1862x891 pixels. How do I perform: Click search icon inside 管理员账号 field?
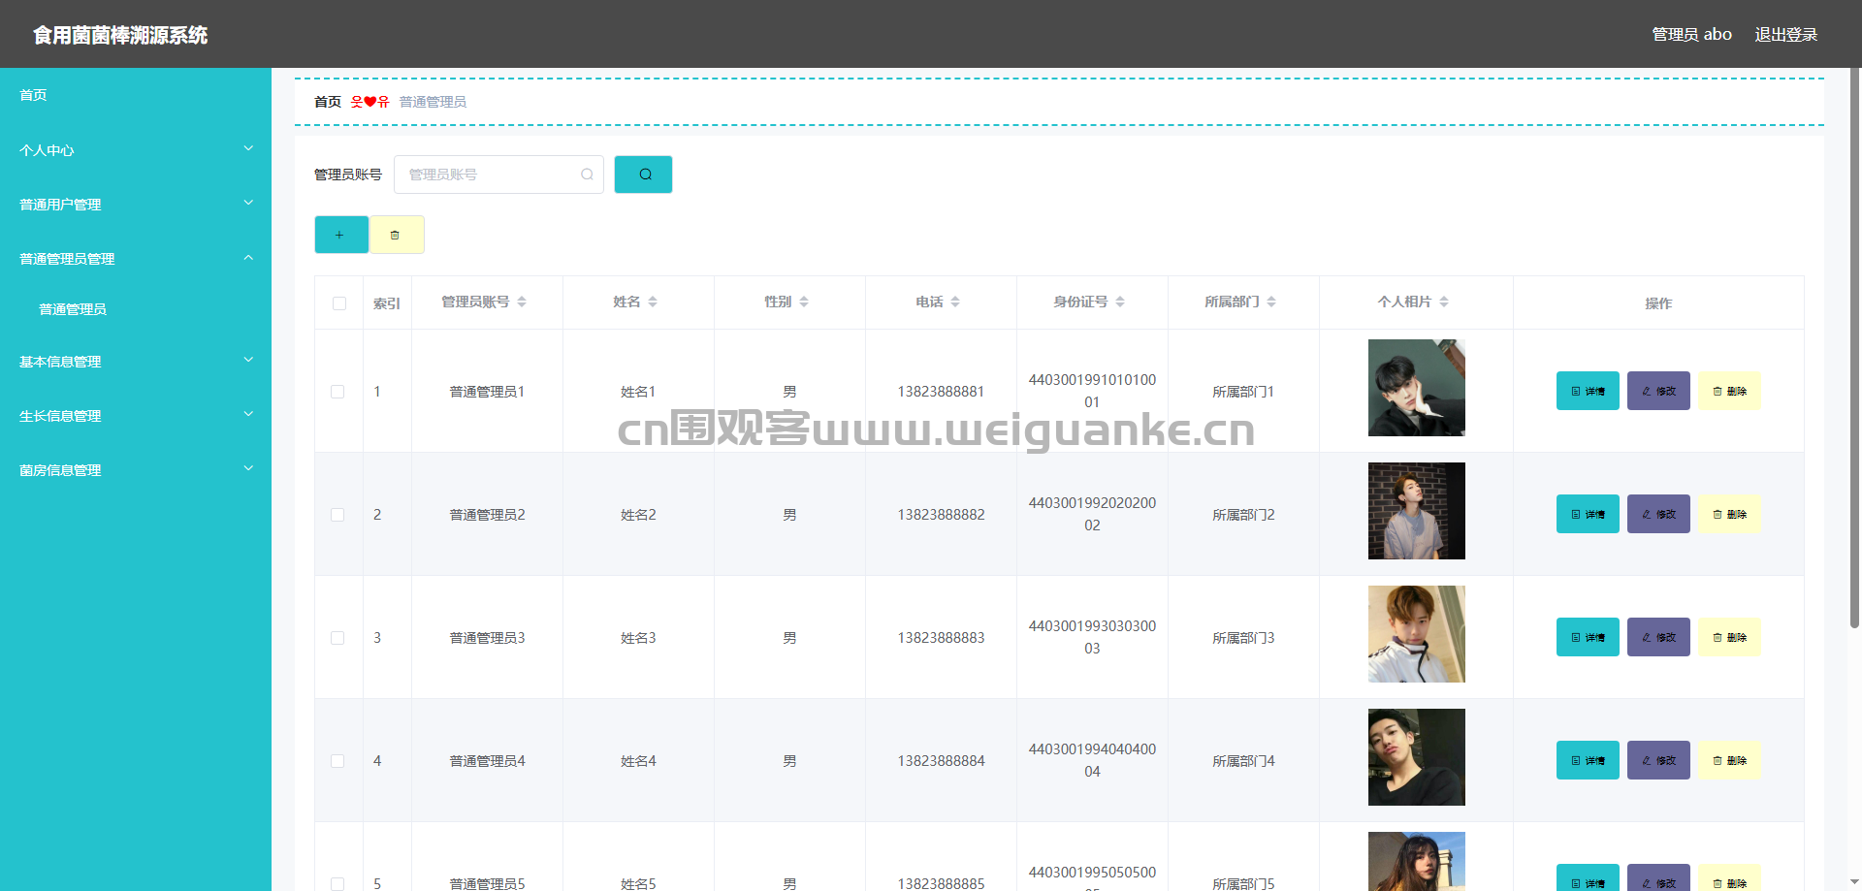tap(587, 175)
